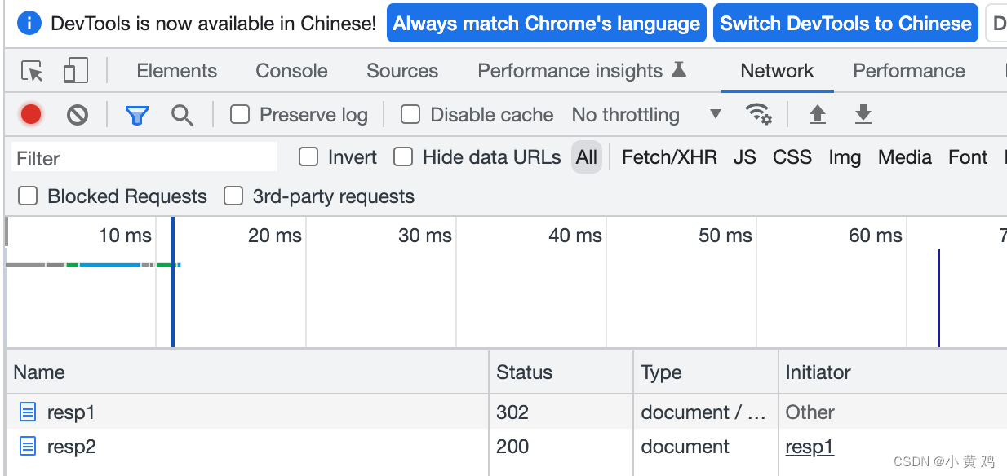
Task: Filter by Font requests
Action: click(x=968, y=157)
